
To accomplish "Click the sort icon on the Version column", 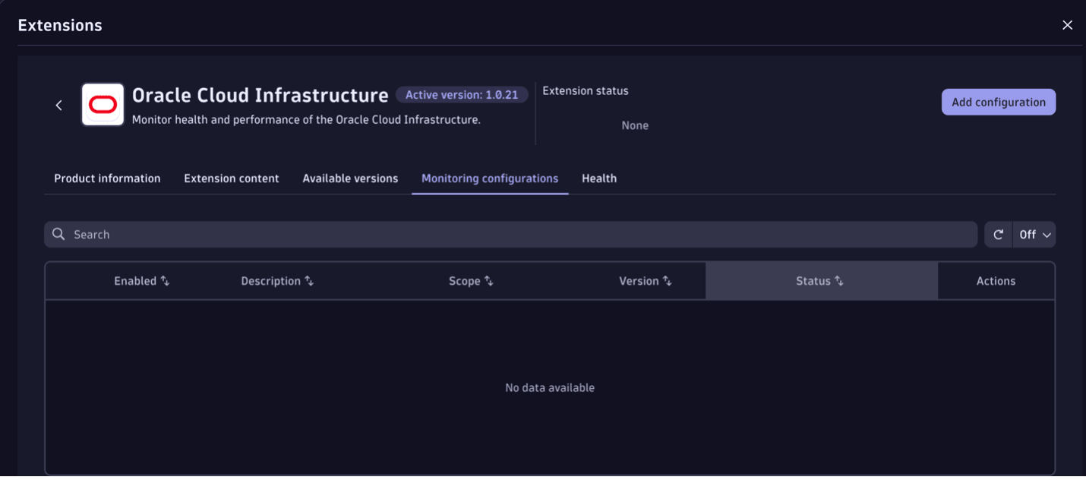I will pyautogui.click(x=668, y=280).
